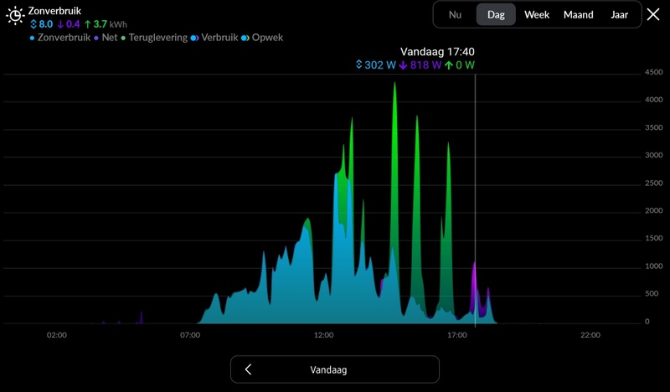Screen dimensions: 670x392
Task: Click the 02:00 time axis label
Action: click(56, 335)
